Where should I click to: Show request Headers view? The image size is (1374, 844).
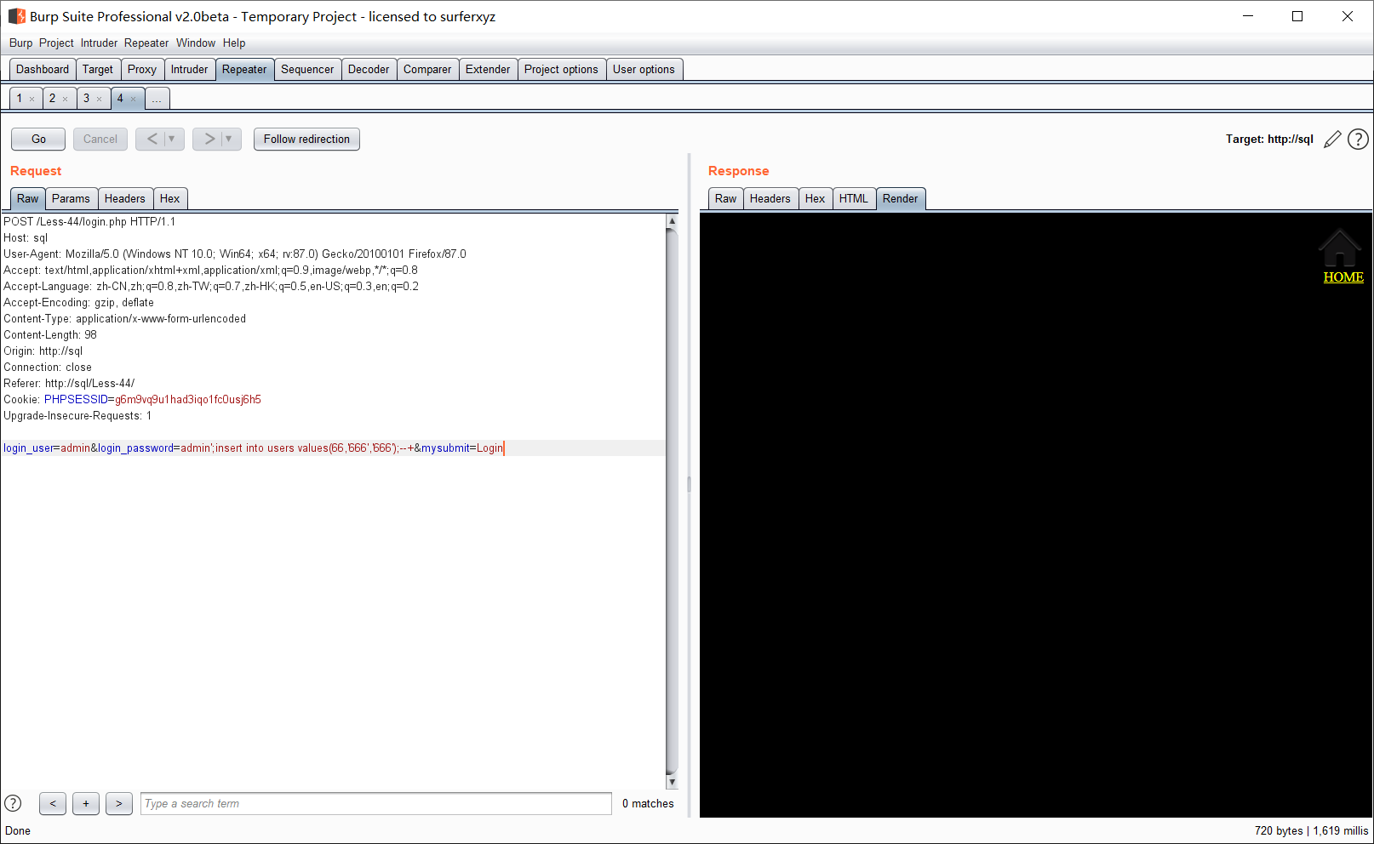tap(125, 199)
